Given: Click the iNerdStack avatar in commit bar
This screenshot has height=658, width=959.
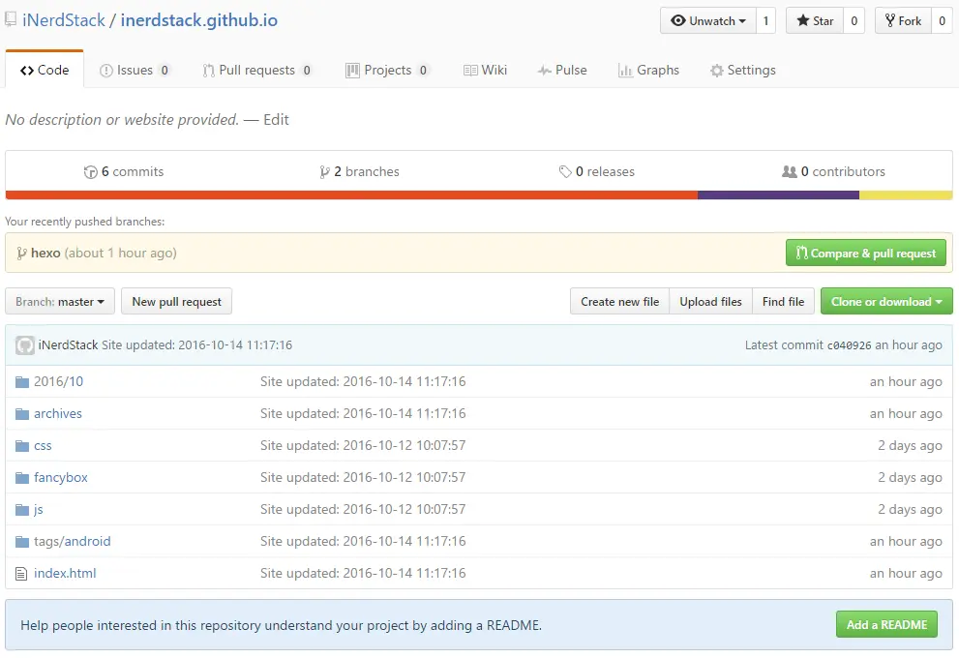Looking at the screenshot, I should pyautogui.click(x=25, y=345).
